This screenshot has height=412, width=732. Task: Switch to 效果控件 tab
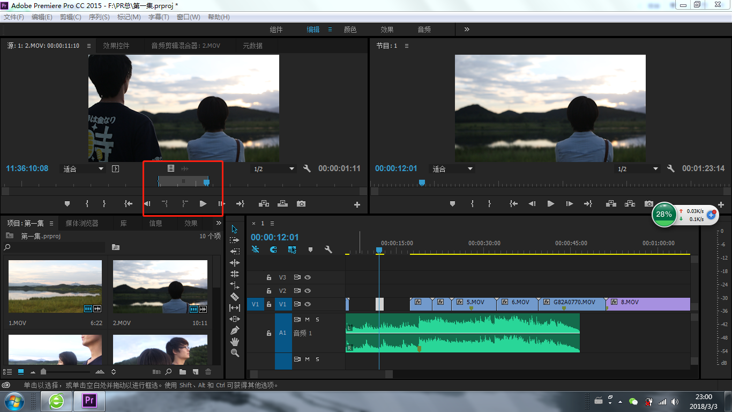[116, 46]
